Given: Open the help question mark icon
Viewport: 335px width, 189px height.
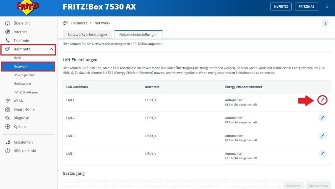Looking at the screenshot, I should pos(325,23).
